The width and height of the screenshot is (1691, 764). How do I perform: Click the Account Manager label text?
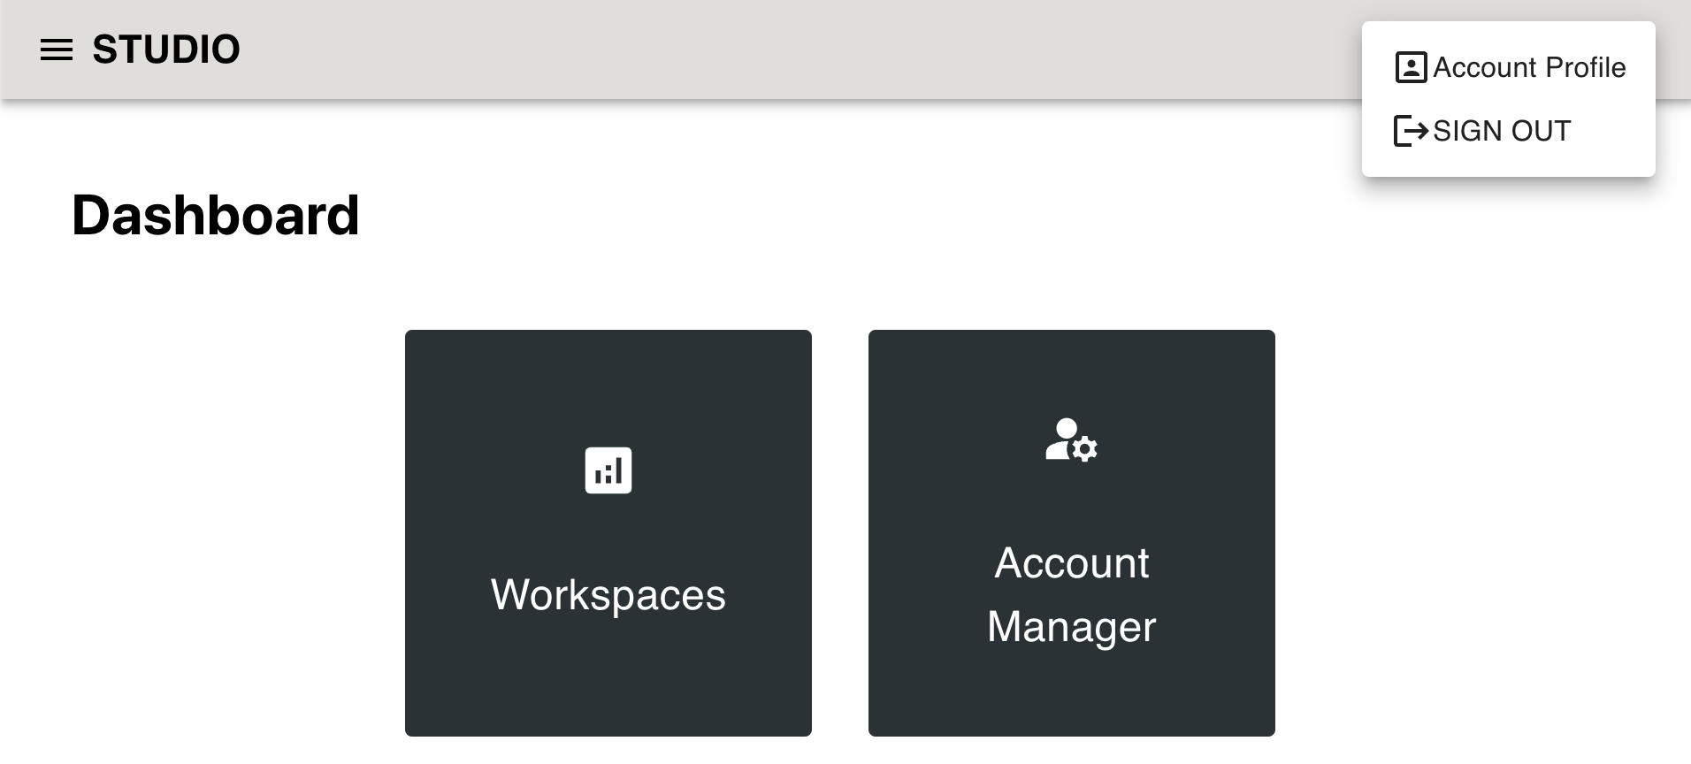(x=1072, y=595)
